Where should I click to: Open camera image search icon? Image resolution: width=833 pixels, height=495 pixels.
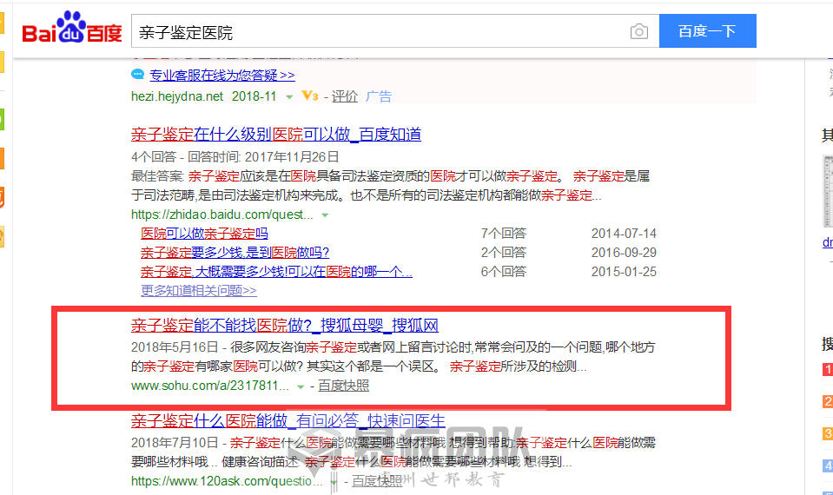click(639, 31)
